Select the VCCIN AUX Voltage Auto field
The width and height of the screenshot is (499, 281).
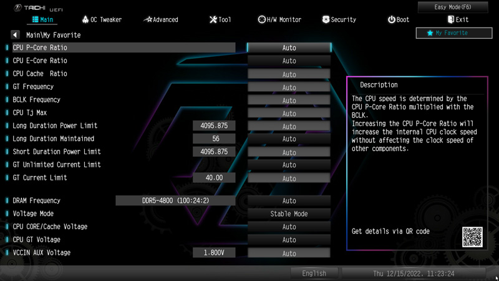tap(289, 254)
